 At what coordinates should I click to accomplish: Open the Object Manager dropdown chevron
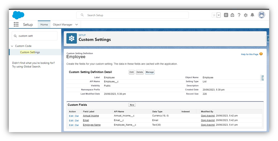[77, 25]
